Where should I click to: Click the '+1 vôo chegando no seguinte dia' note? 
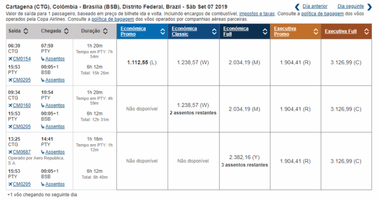42,195
